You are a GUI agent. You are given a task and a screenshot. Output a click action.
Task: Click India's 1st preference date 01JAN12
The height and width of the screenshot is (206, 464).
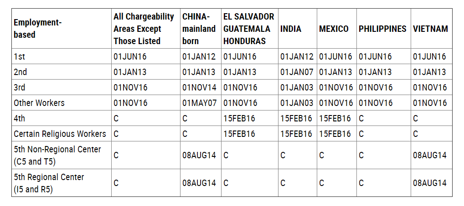(297, 56)
